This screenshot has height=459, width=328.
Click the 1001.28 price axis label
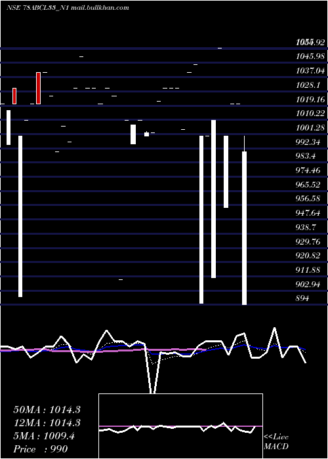310,128
